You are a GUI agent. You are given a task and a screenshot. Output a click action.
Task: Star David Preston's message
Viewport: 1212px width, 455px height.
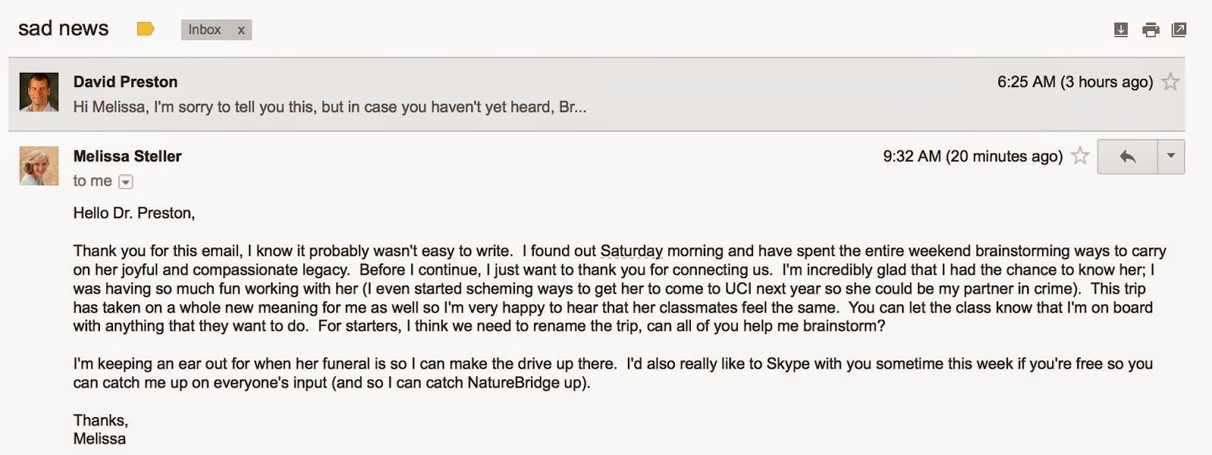[1170, 82]
